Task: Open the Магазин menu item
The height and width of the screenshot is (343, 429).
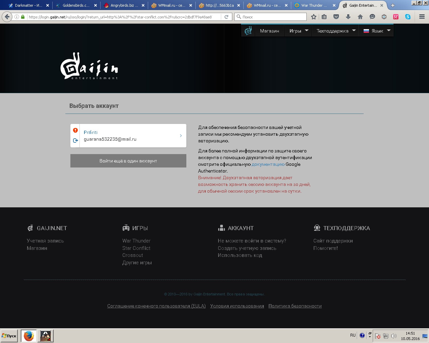Action: (x=269, y=31)
